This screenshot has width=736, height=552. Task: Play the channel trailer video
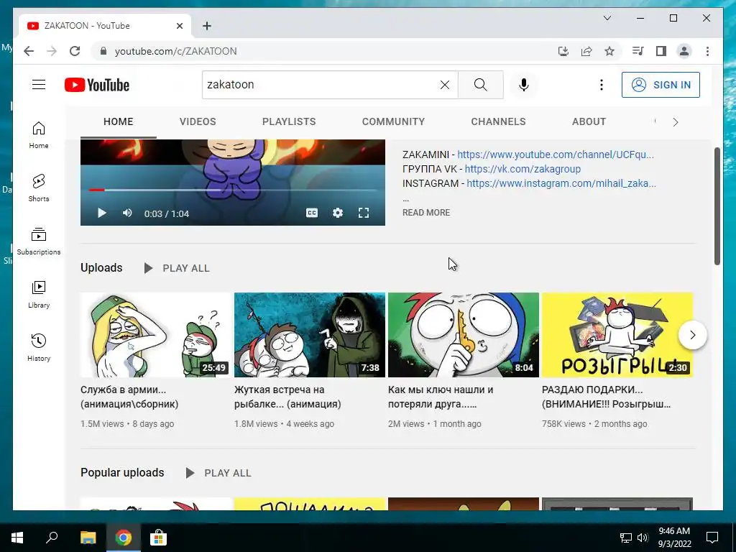pos(102,213)
